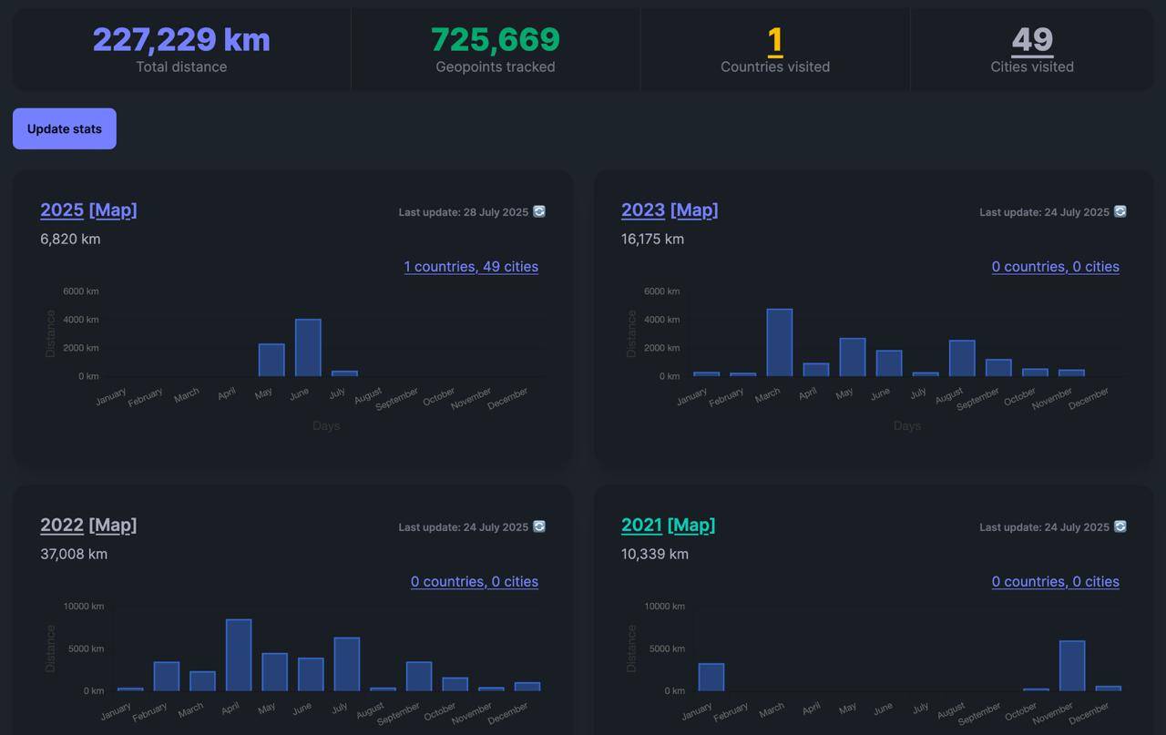
Task: Open the 2023 year link
Action: tap(643, 210)
